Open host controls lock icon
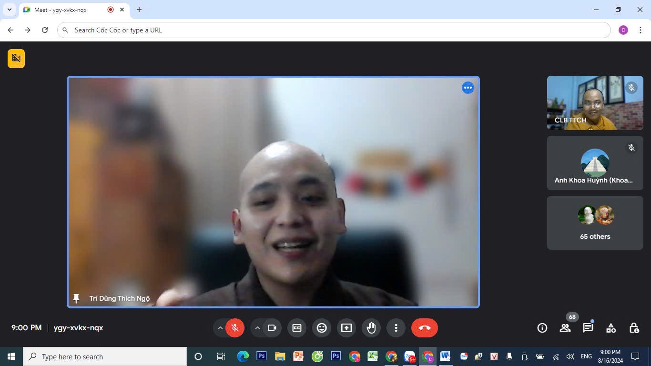 [x=634, y=328]
